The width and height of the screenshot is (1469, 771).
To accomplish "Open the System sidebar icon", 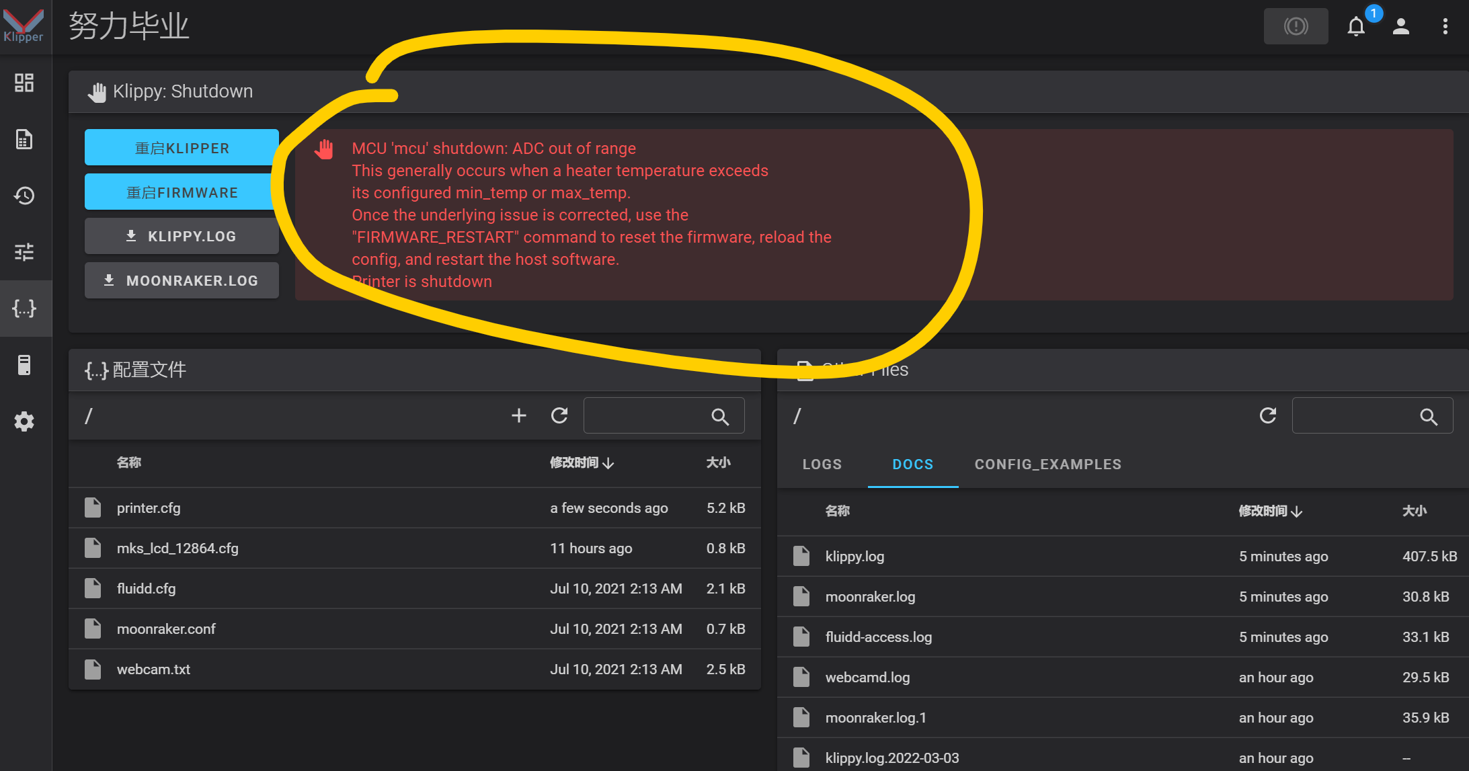I will click(24, 365).
